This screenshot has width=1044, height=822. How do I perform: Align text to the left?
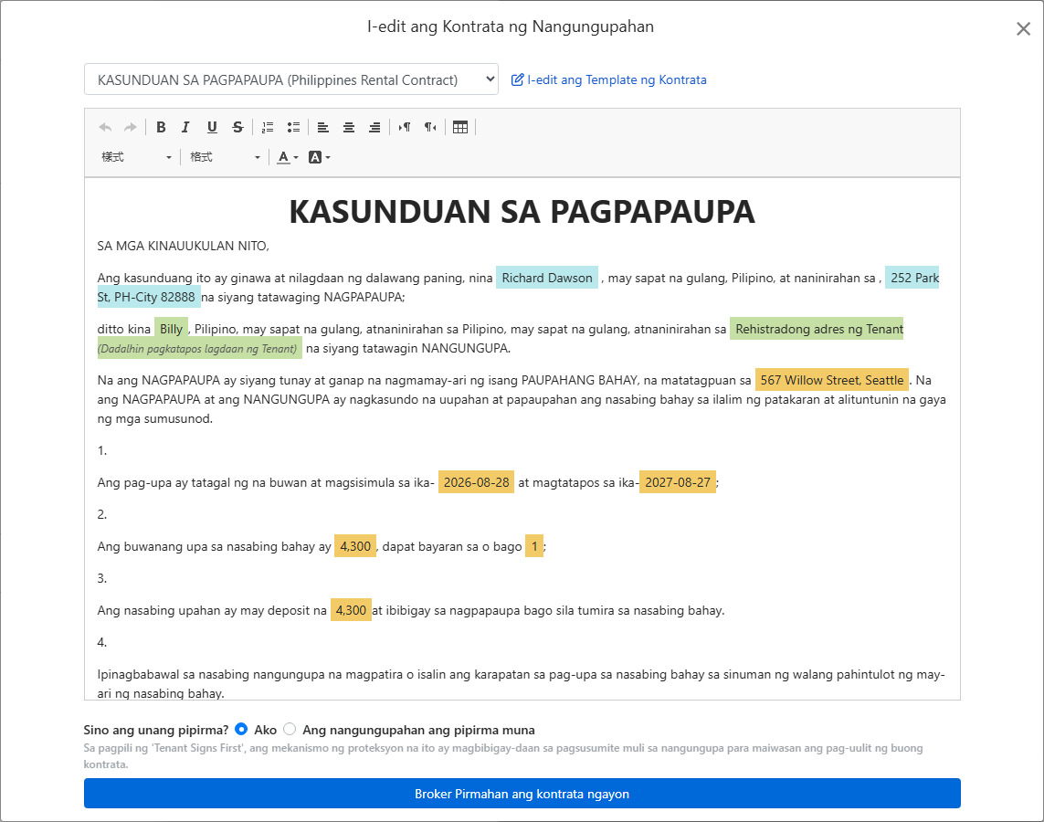click(x=323, y=127)
